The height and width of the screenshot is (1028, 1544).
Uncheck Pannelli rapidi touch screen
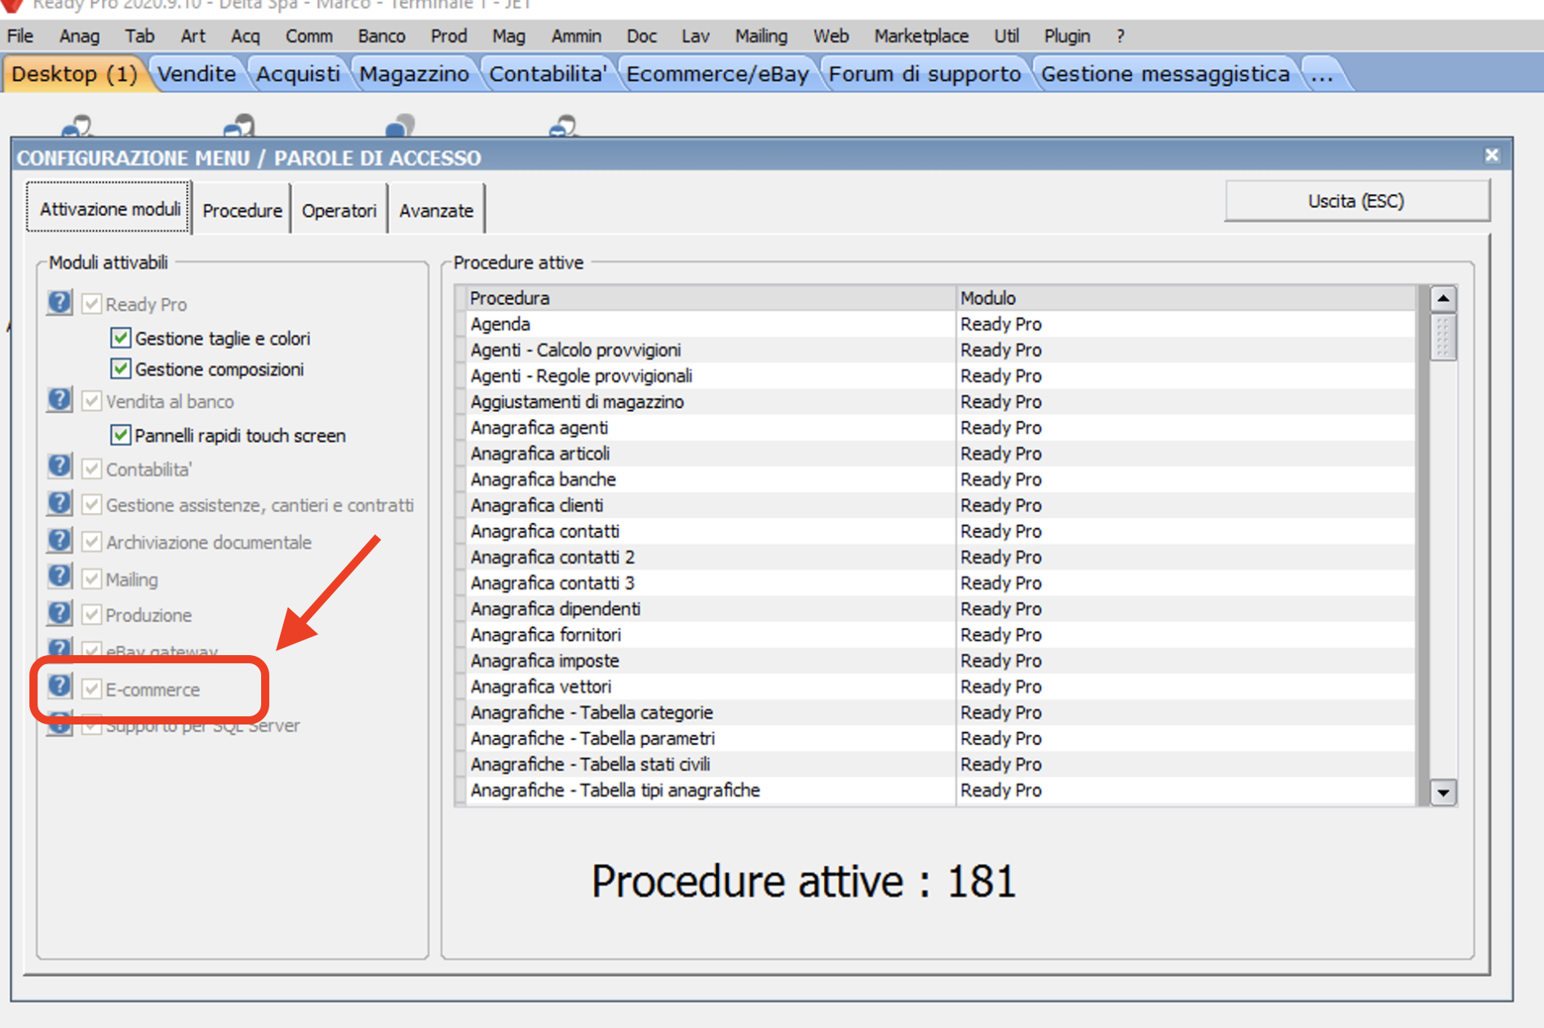point(121,435)
